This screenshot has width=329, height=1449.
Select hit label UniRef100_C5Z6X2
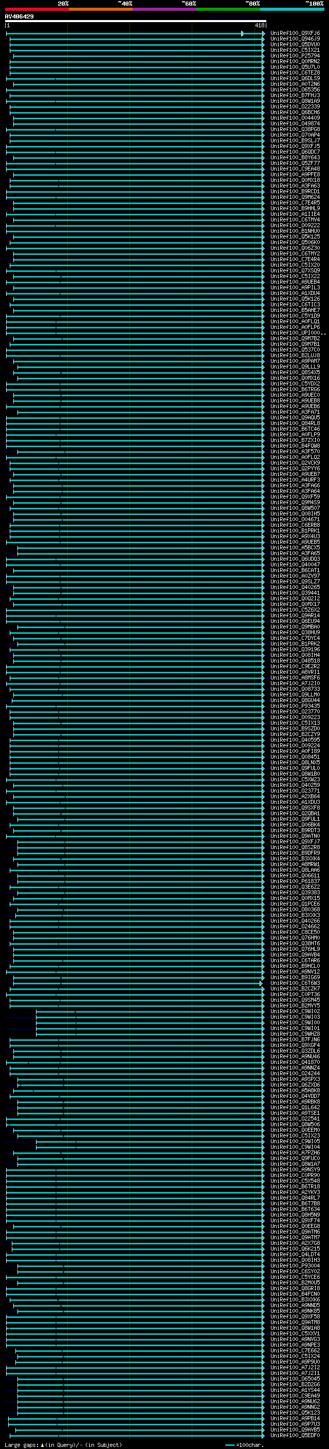(x=295, y=610)
